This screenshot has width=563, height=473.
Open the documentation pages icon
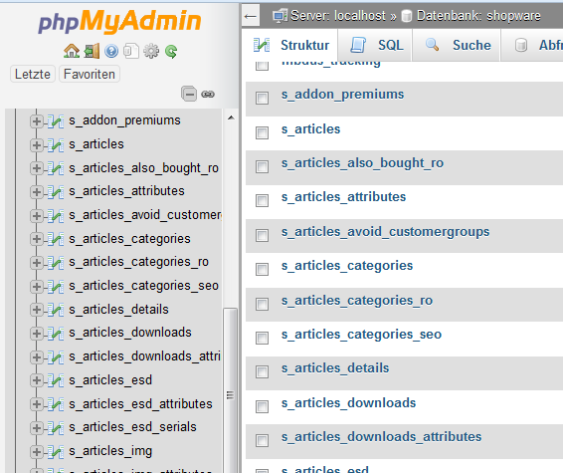click(x=131, y=51)
